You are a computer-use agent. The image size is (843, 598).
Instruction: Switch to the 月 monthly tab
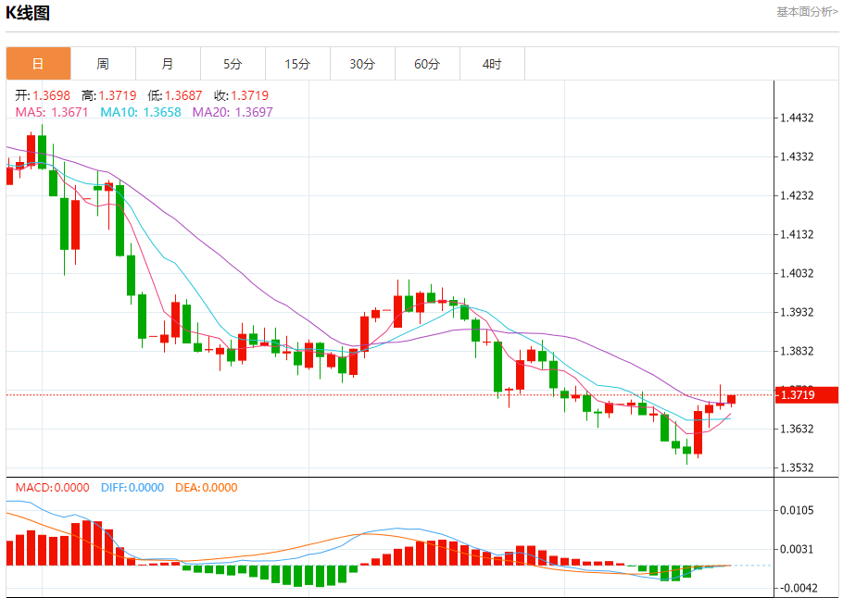pyautogui.click(x=168, y=64)
